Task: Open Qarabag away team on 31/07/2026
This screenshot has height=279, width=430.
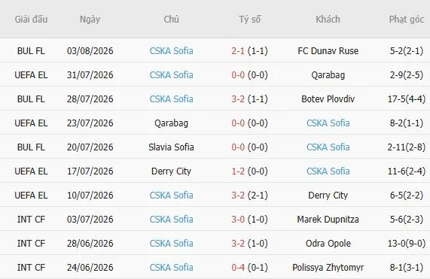Action: [x=328, y=75]
